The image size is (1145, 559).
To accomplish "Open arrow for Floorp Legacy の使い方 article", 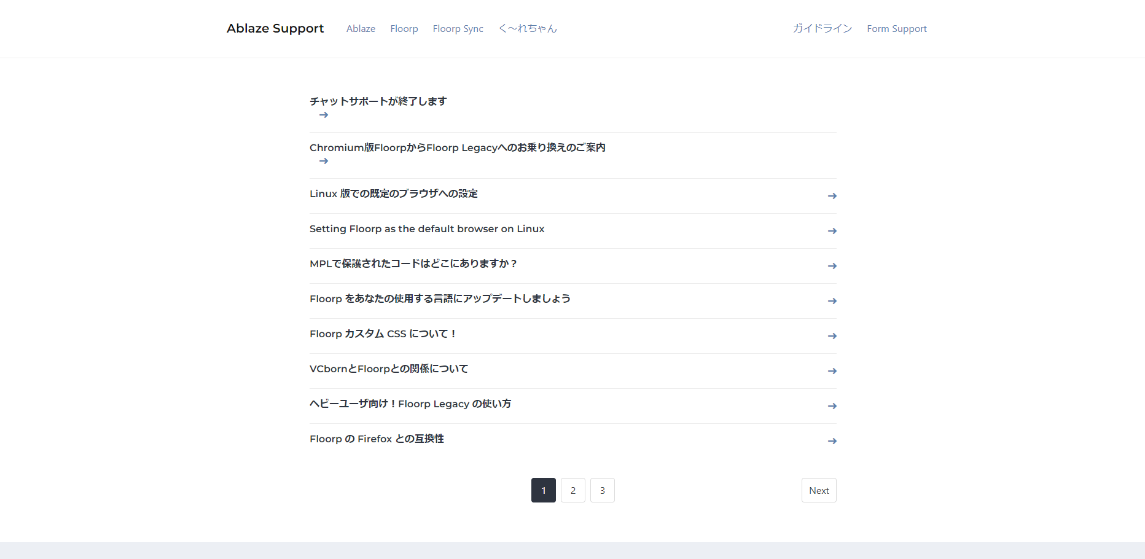I will coord(832,406).
